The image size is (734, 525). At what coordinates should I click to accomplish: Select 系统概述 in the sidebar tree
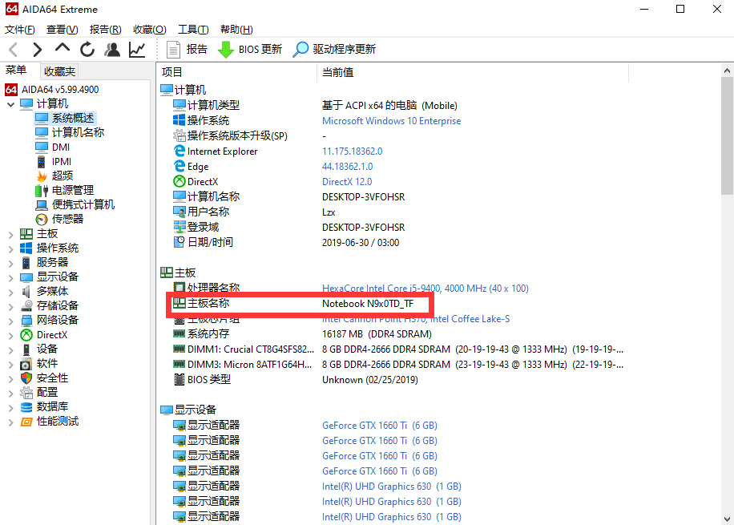click(73, 118)
